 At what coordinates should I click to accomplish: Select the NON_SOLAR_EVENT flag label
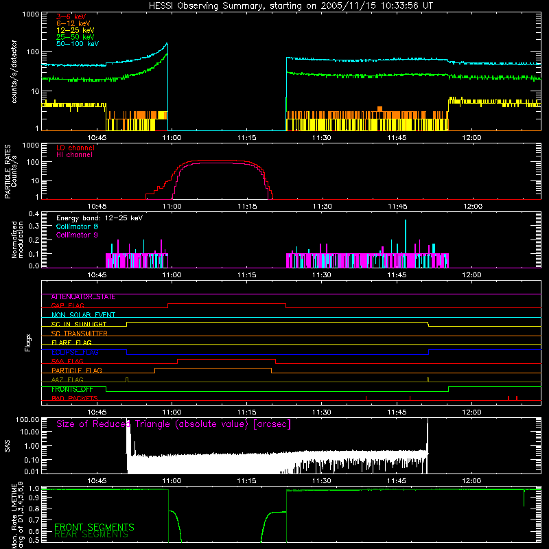83,315
